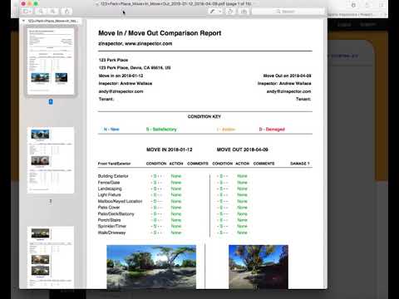
Task: Click the '123 Park Place, Davis, CA' address line
Action: click(135, 67)
